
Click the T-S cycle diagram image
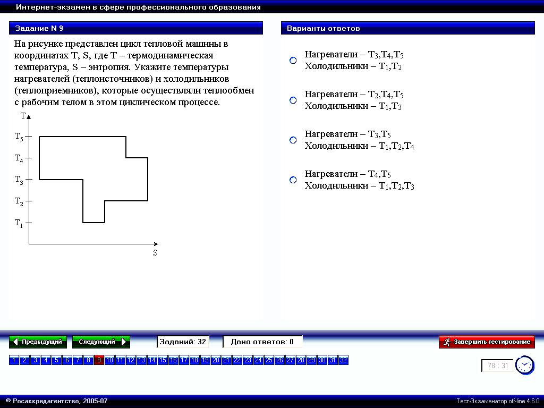pos(87,184)
